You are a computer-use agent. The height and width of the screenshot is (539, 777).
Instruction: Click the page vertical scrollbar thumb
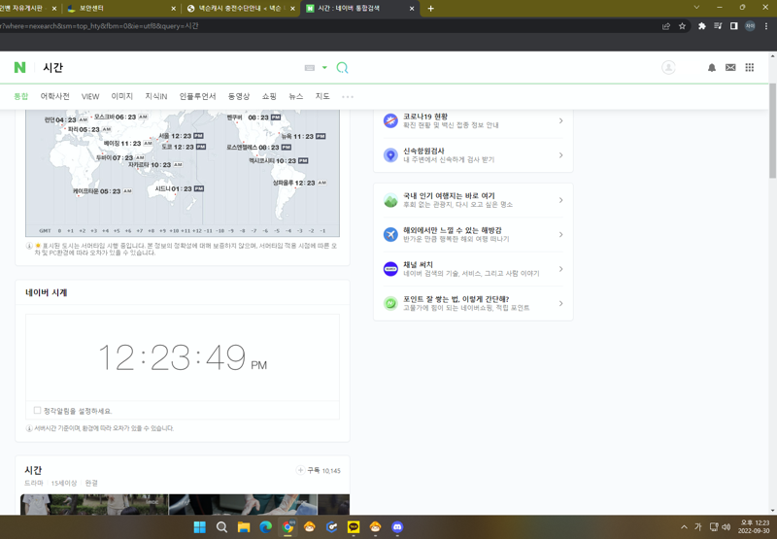tap(772, 131)
